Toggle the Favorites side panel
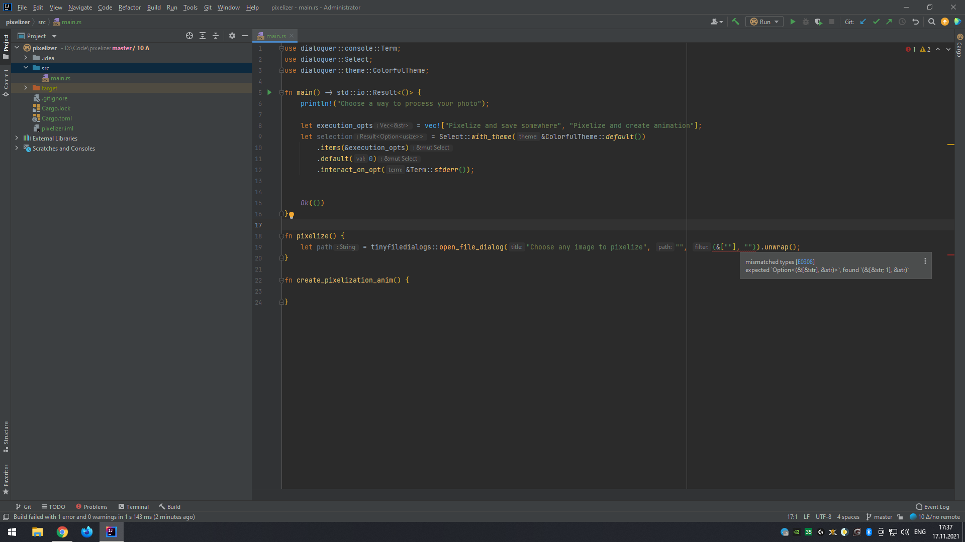 click(x=6, y=479)
